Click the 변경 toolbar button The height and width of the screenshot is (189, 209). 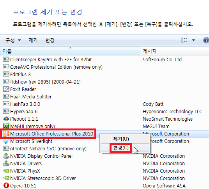point(50,40)
